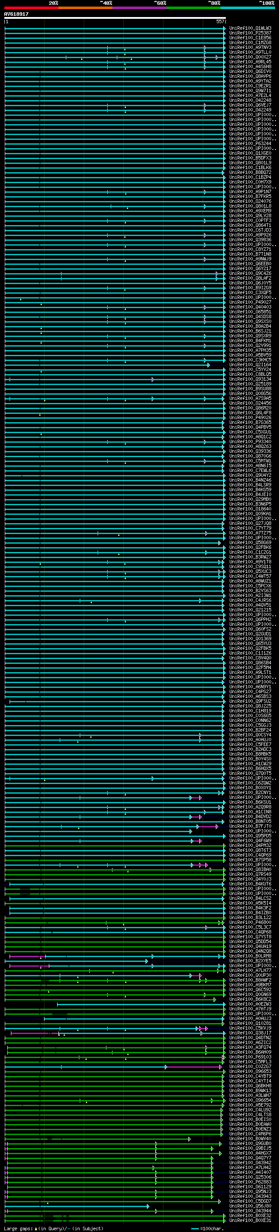Click the white query ruler bar 1-557

[115, 17]
